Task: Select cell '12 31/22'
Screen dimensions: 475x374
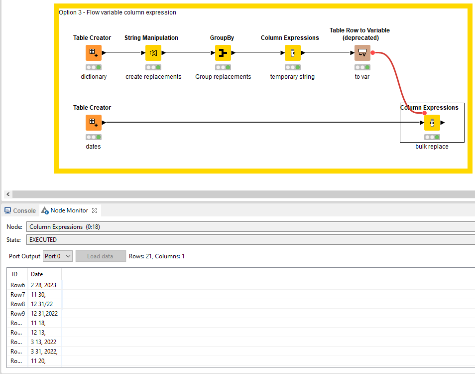Action: pos(44,304)
